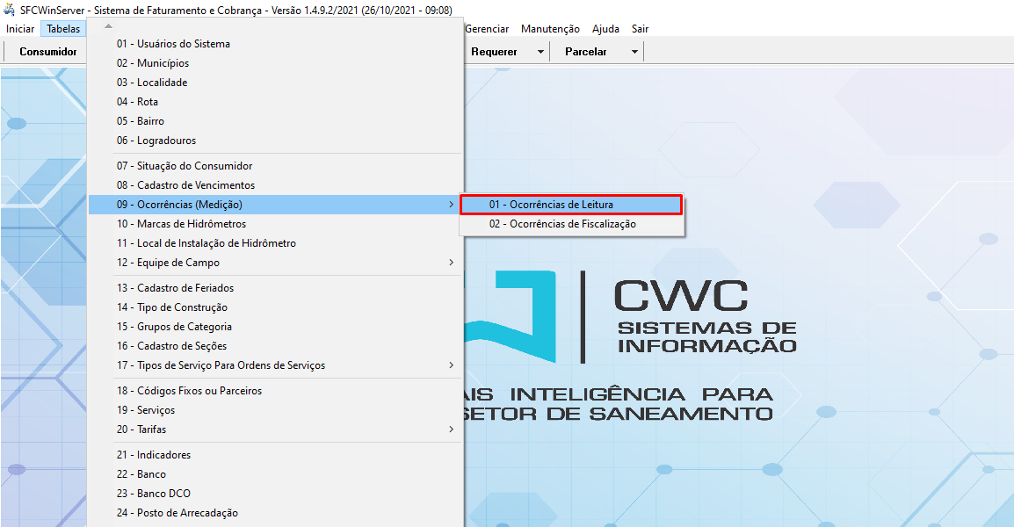Select 10 - Marcas de Hidrômetros
Viewport: 1014px width, 527px height.
tap(183, 224)
